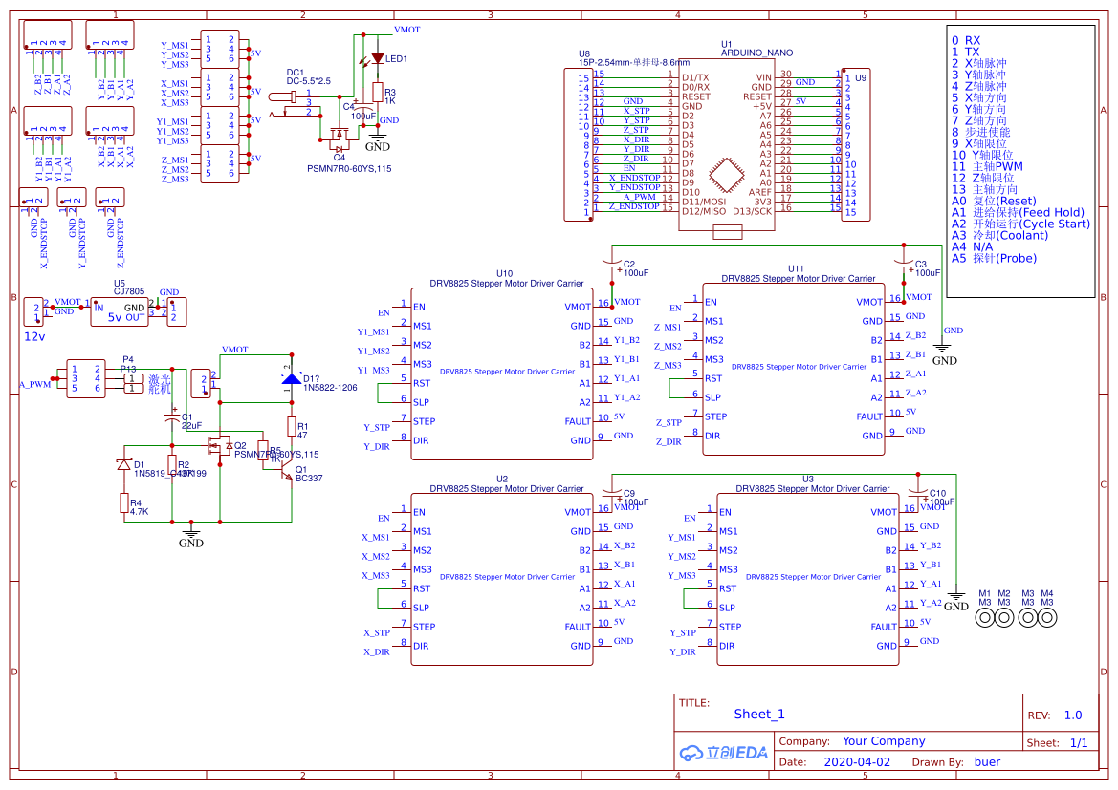Viewport: 1118px width, 790px height.
Task: Select the D1? 1N5822 diode symbol
Action: [291, 378]
